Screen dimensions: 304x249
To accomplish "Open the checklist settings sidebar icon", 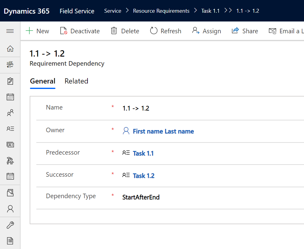I will point(10,65).
